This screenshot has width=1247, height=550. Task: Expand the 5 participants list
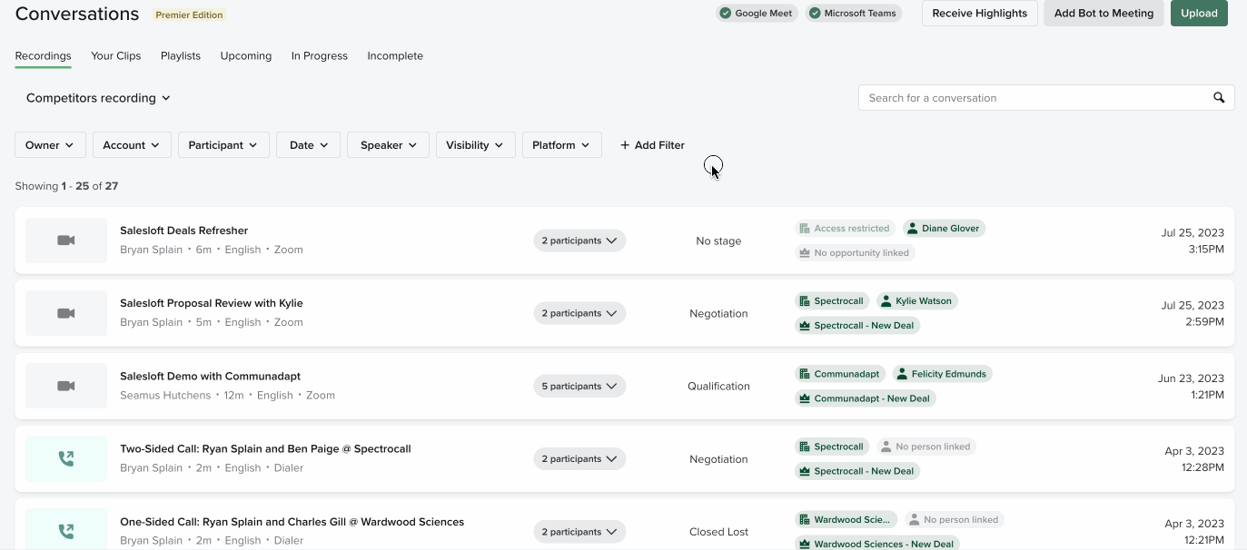pyautogui.click(x=579, y=386)
